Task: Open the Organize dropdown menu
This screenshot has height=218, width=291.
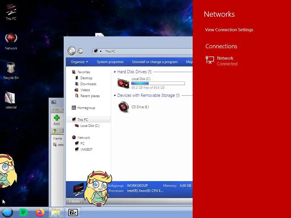Action: (x=80, y=62)
